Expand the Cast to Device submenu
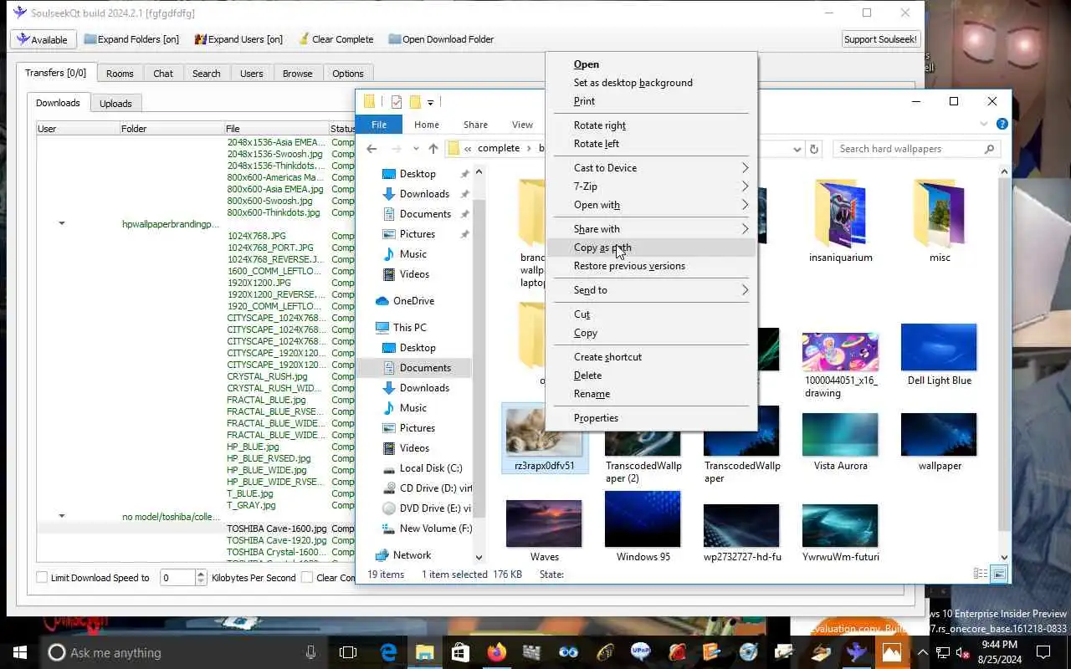This screenshot has width=1071, height=669. coord(651,168)
